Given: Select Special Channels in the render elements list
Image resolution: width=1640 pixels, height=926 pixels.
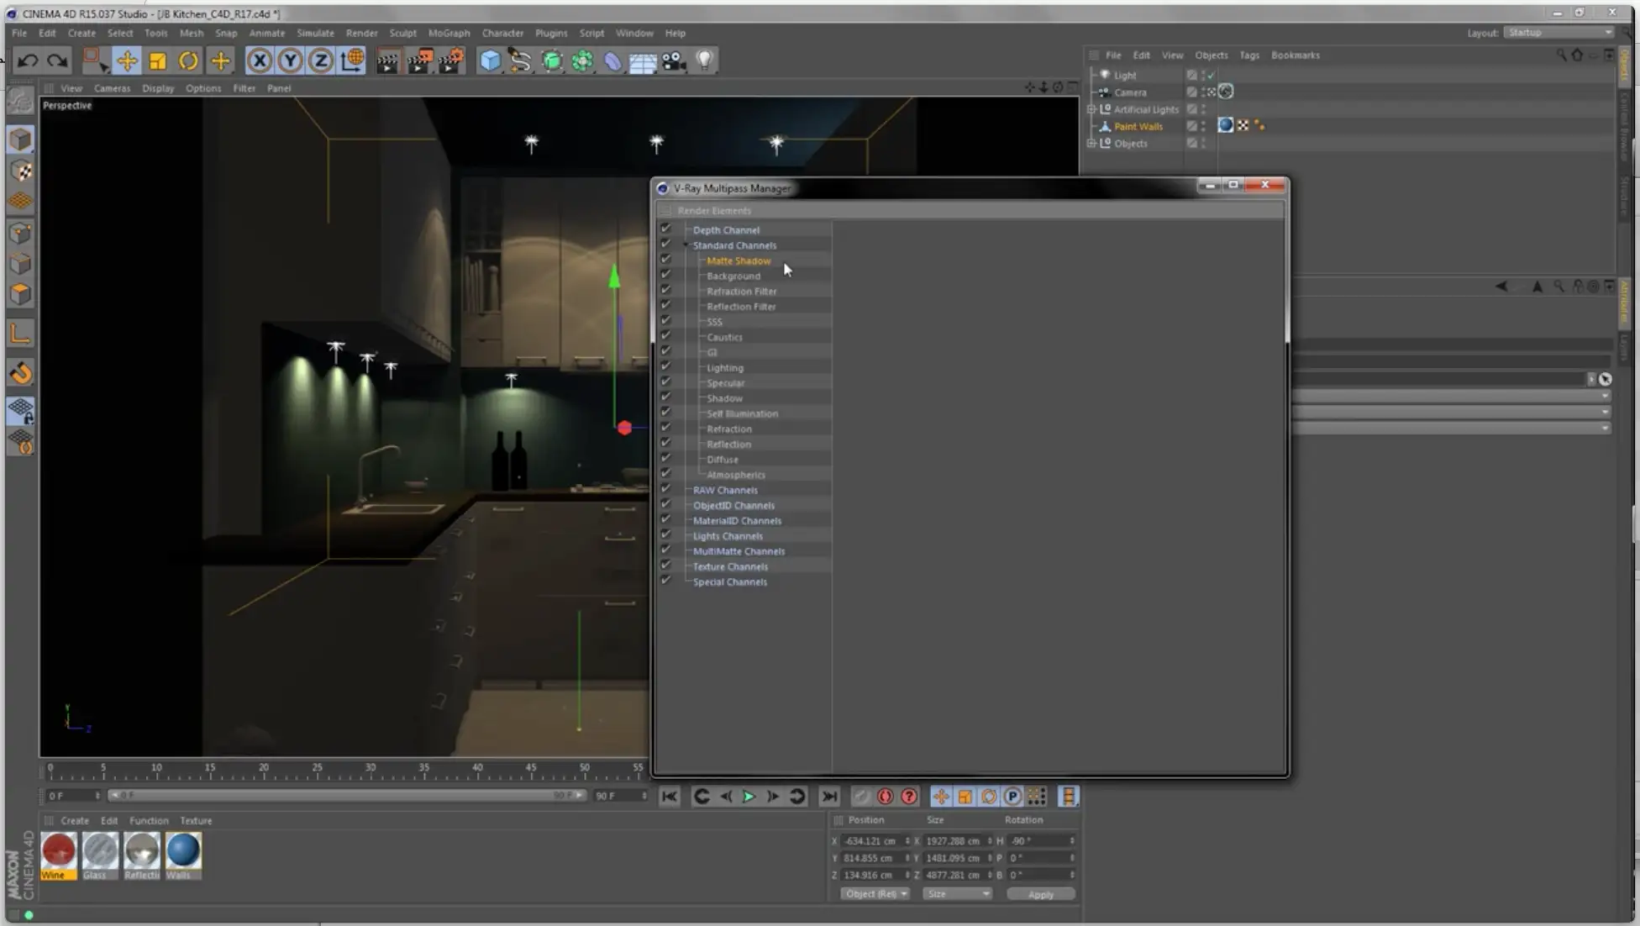Looking at the screenshot, I should pyautogui.click(x=729, y=581).
